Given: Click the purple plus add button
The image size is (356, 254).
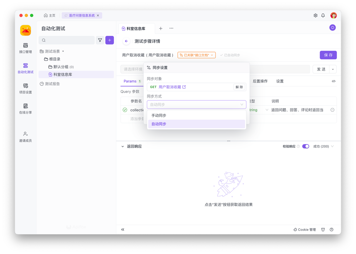Looking at the screenshot, I should point(110,40).
